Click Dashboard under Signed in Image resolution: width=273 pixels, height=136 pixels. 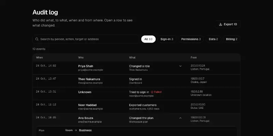135,83
